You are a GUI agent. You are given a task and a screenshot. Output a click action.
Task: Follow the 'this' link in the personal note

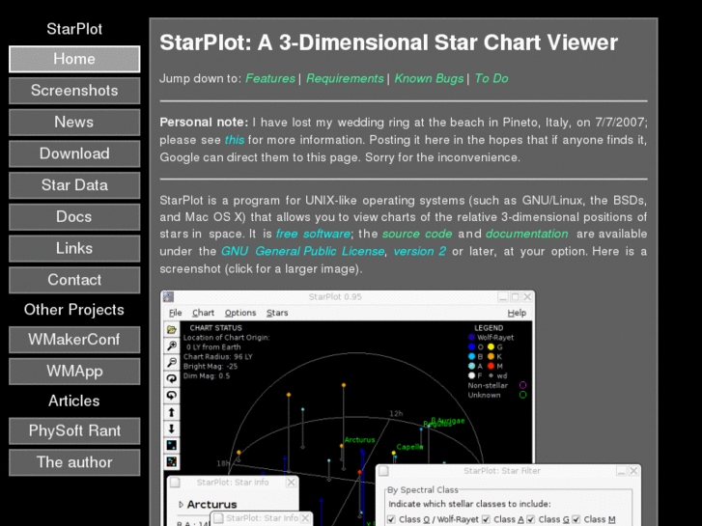coord(234,140)
